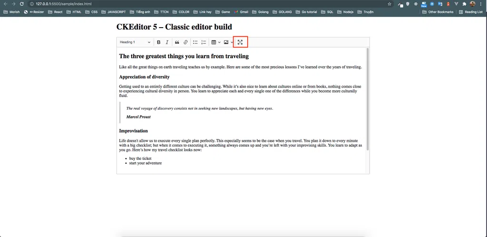Open the Tiếng anh bookmark folder

point(140,12)
